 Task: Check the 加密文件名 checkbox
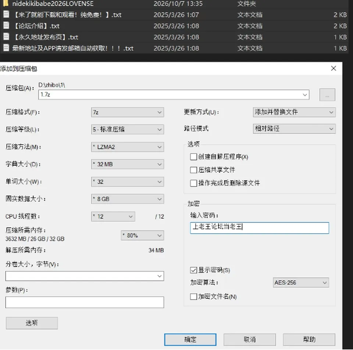[x=193, y=297]
